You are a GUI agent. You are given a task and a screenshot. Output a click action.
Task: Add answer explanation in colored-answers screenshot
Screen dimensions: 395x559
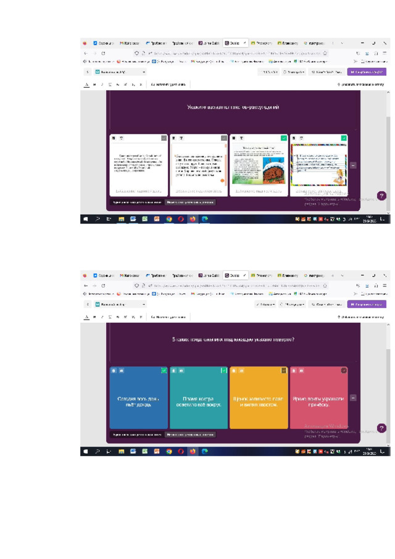pos(361,317)
